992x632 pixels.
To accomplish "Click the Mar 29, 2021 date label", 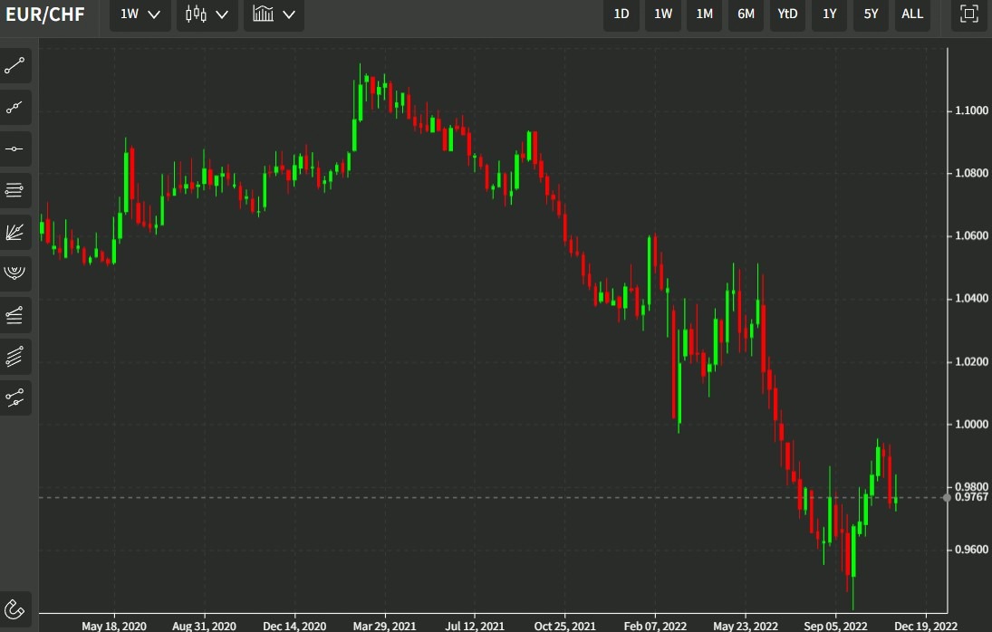I will [x=385, y=626].
